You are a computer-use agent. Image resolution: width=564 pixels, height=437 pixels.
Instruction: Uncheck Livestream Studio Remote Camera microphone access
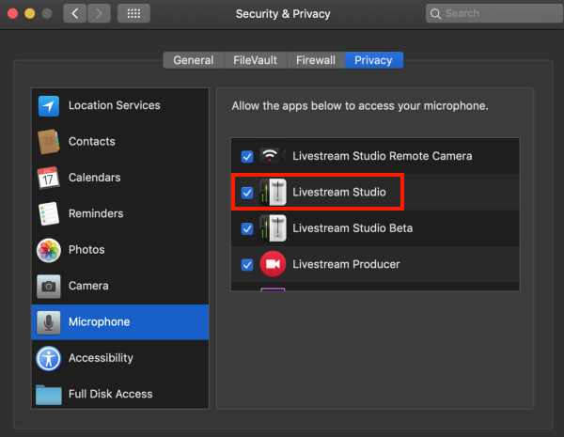tap(247, 156)
